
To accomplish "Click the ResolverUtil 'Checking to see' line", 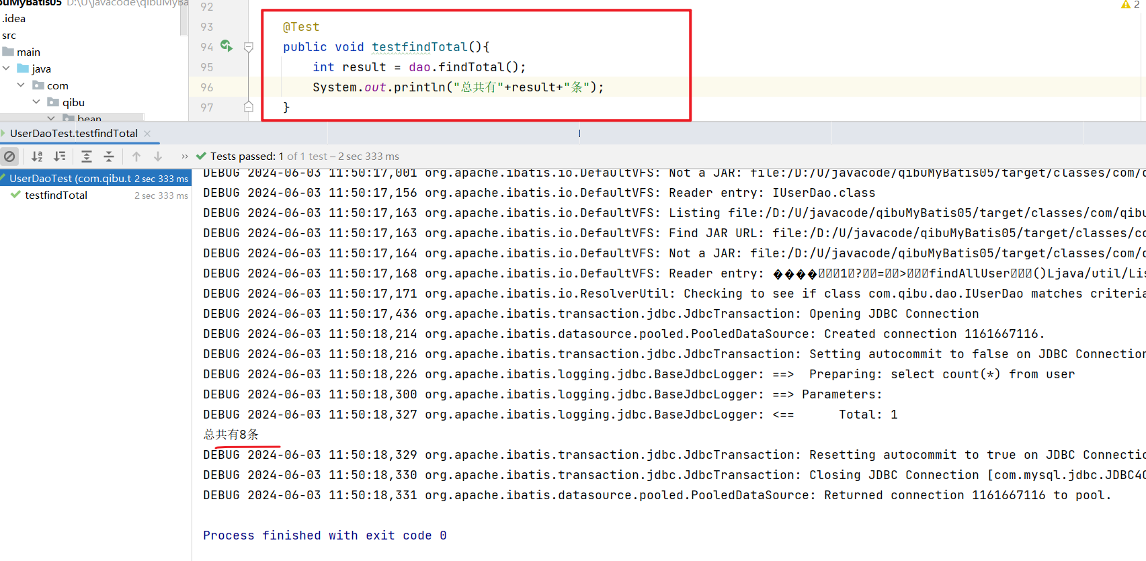I will 674,294.
